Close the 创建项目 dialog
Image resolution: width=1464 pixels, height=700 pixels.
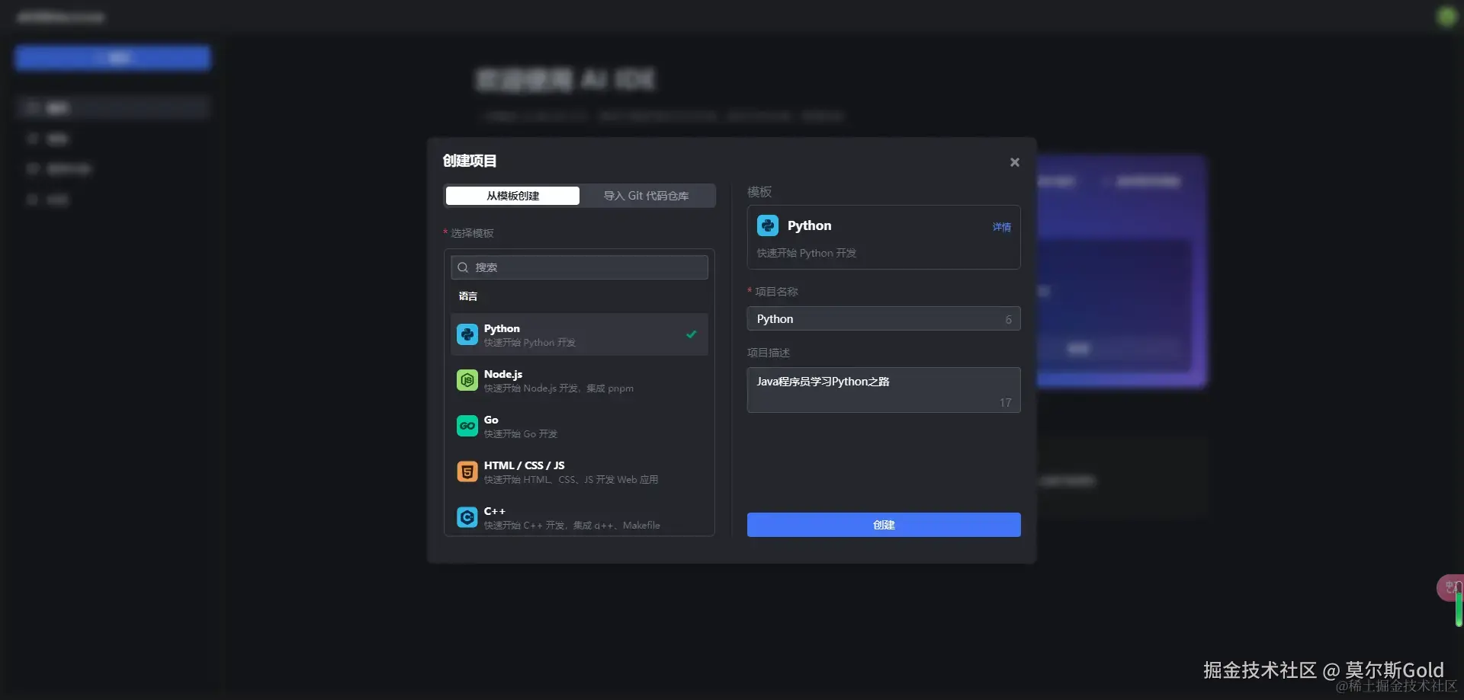1014,162
